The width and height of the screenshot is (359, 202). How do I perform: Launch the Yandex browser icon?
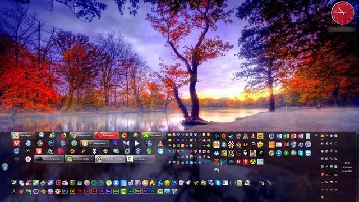[28, 159]
